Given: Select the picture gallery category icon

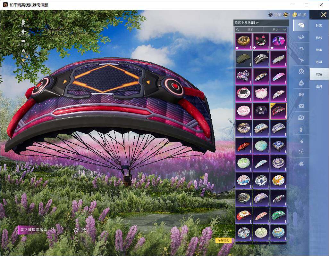Looking at the screenshot, I should pyautogui.click(x=301, y=117).
